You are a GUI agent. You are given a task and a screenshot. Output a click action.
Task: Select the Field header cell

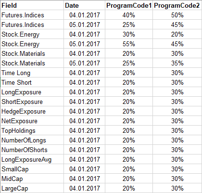point(32,5)
